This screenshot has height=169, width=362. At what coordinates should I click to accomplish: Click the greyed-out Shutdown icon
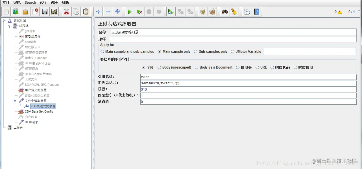[159, 12]
